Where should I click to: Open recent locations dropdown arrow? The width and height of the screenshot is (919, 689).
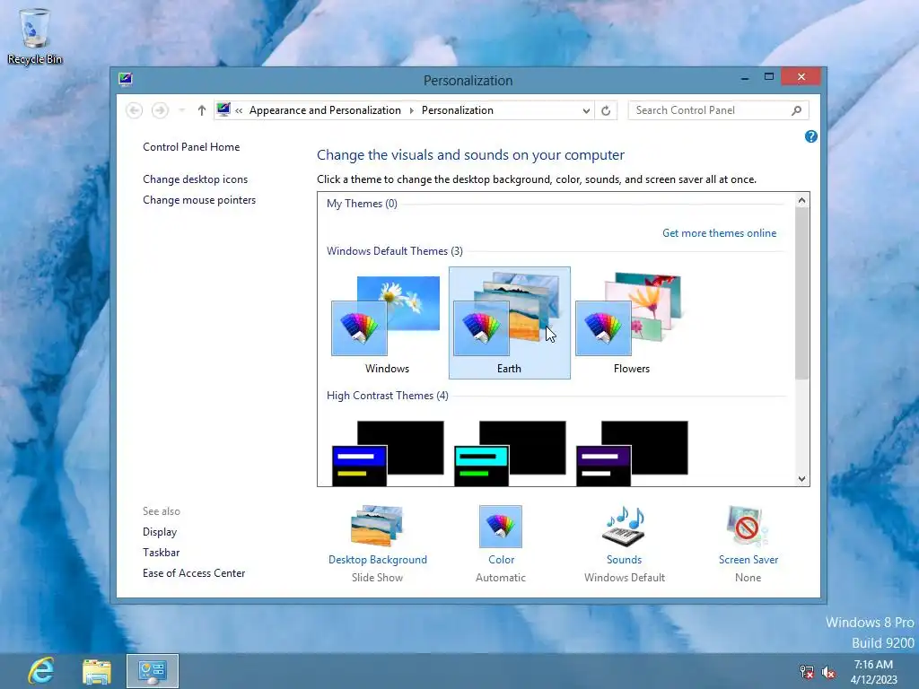point(181,110)
